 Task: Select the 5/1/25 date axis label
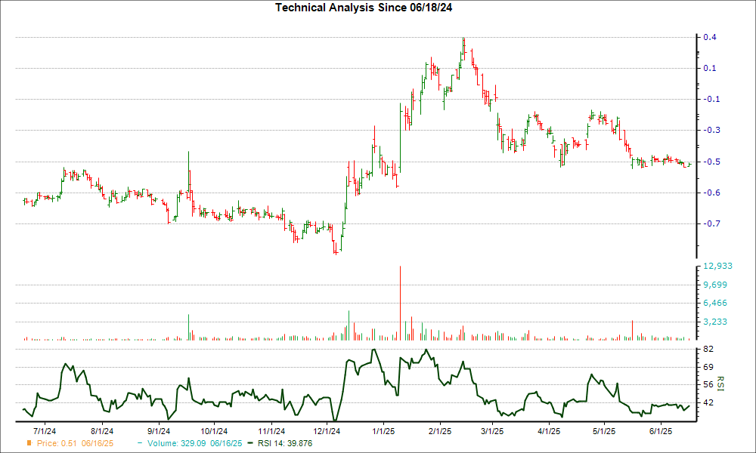click(x=604, y=431)
